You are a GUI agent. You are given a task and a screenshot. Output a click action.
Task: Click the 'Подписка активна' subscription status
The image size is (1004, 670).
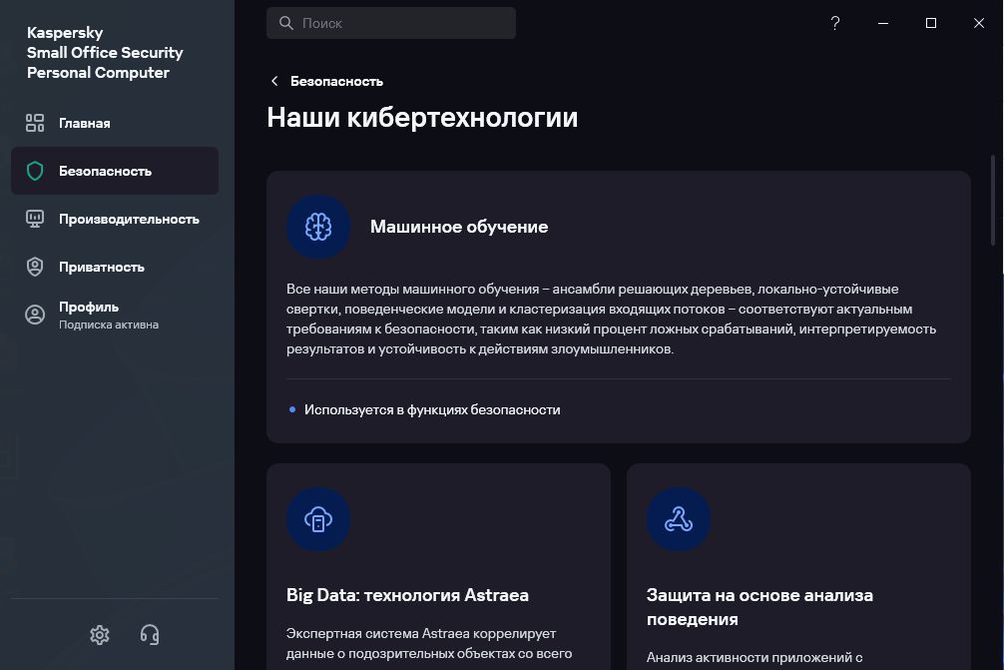(x=109, y=325)
